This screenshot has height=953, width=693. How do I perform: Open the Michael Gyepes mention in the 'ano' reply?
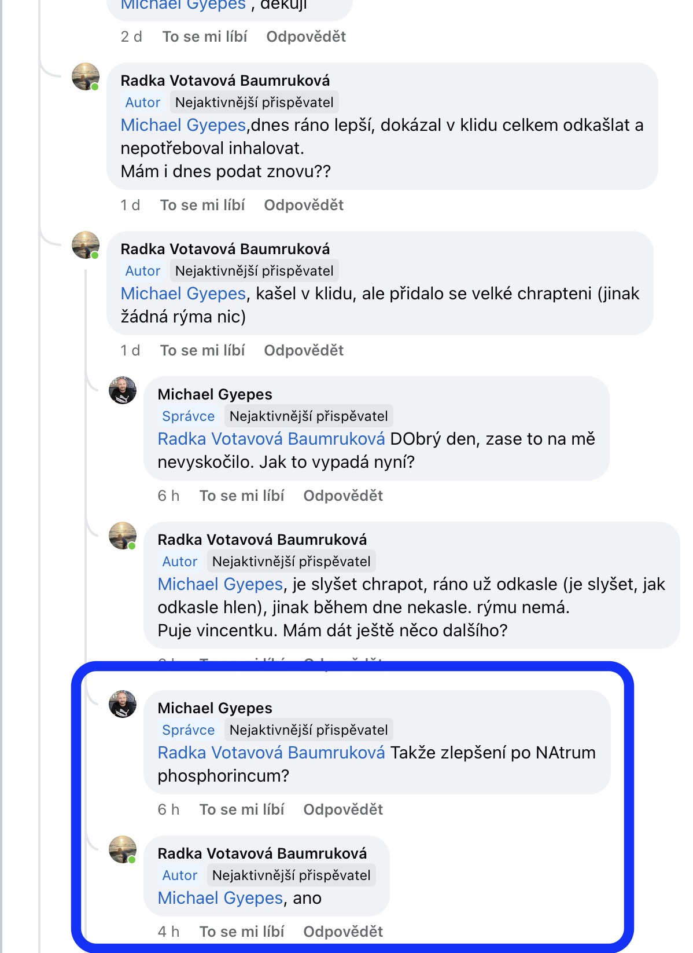(x=220, y=898)
